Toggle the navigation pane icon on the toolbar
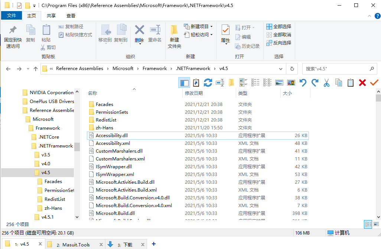 click(184, 82)
